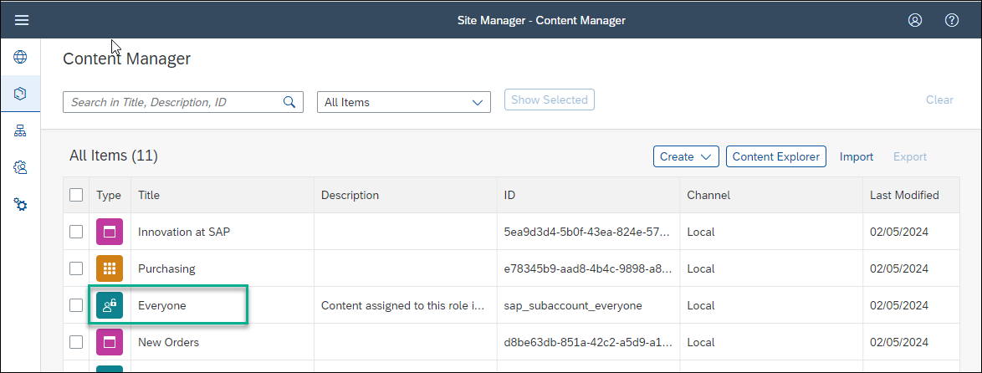Open the hierarchy sidebar icon
Screen dimensions: 982x373
click(21, 130)
